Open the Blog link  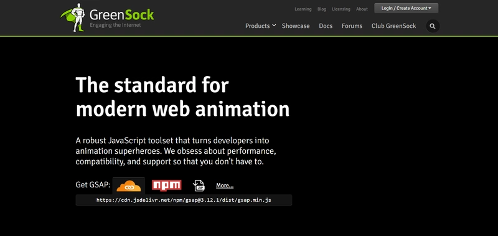point(322,9)
